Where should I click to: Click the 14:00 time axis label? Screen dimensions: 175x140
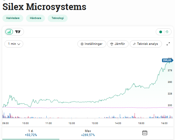pyautogui.click(x=118, y=123)
